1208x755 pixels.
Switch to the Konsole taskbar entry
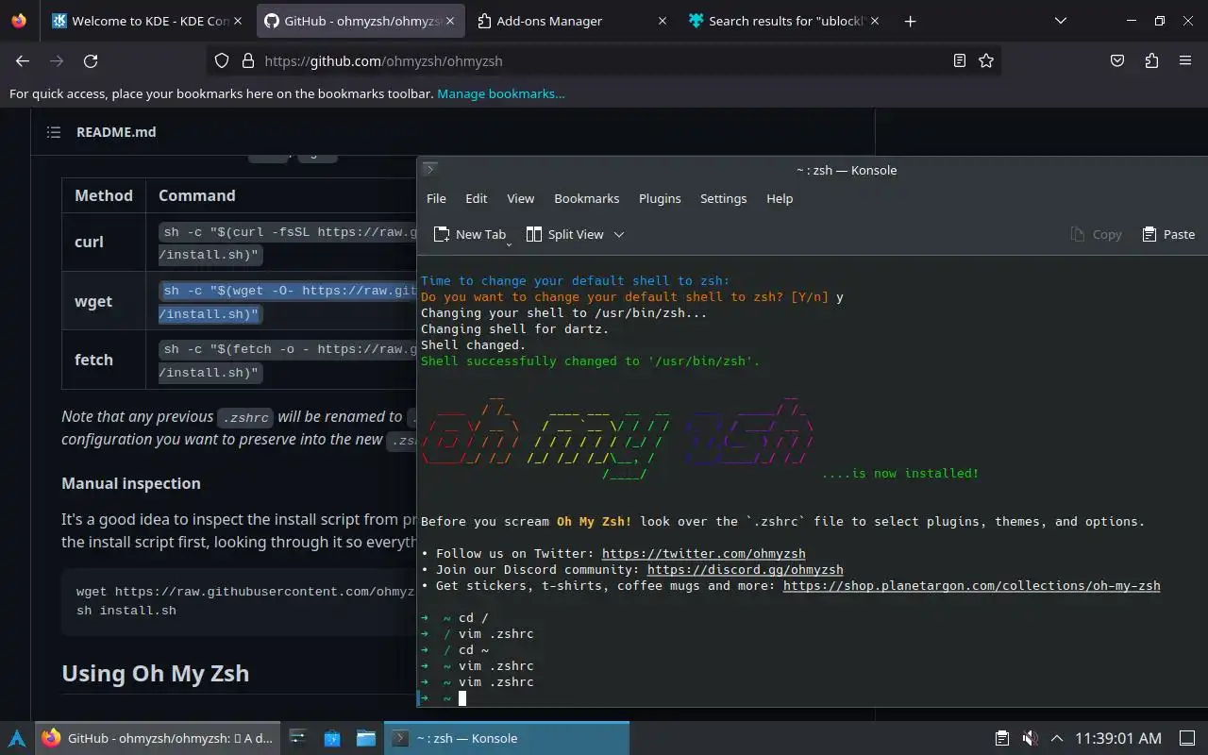(507, 738)
